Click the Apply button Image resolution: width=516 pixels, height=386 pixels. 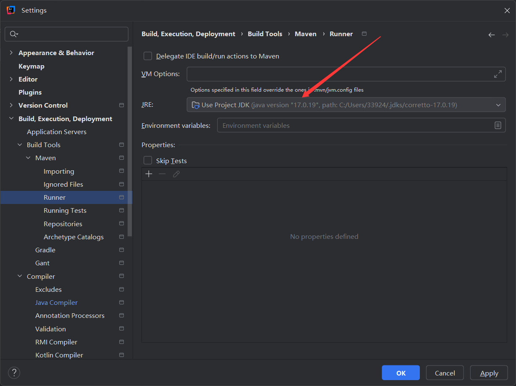(489, 373)
